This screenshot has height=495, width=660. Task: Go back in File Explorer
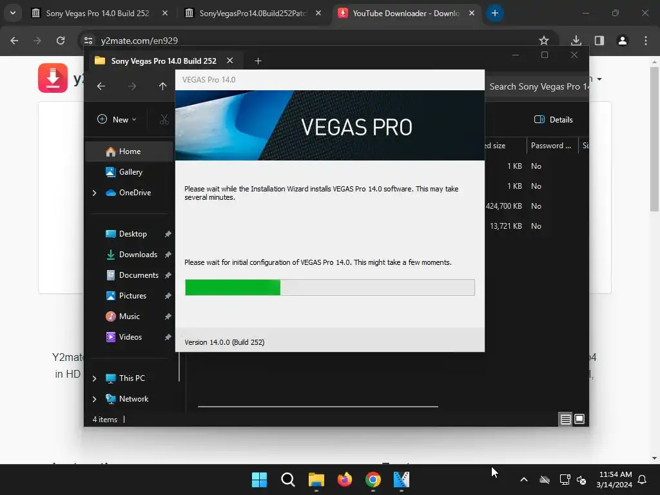(101, 86)
